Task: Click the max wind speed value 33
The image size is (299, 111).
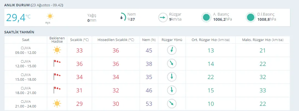Action: [262, 90]
